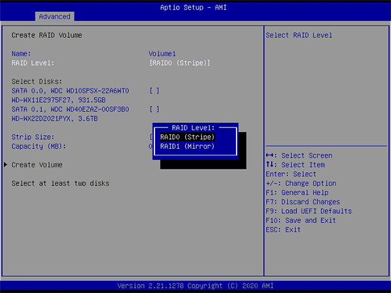
Task: Click the F1: General Help hint
Action: tap(297, 193)
